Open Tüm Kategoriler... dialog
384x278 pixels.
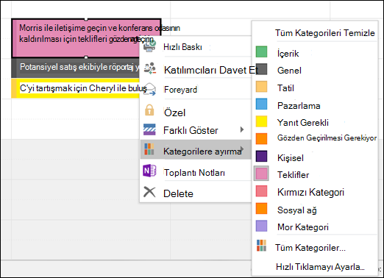point(310,248)
